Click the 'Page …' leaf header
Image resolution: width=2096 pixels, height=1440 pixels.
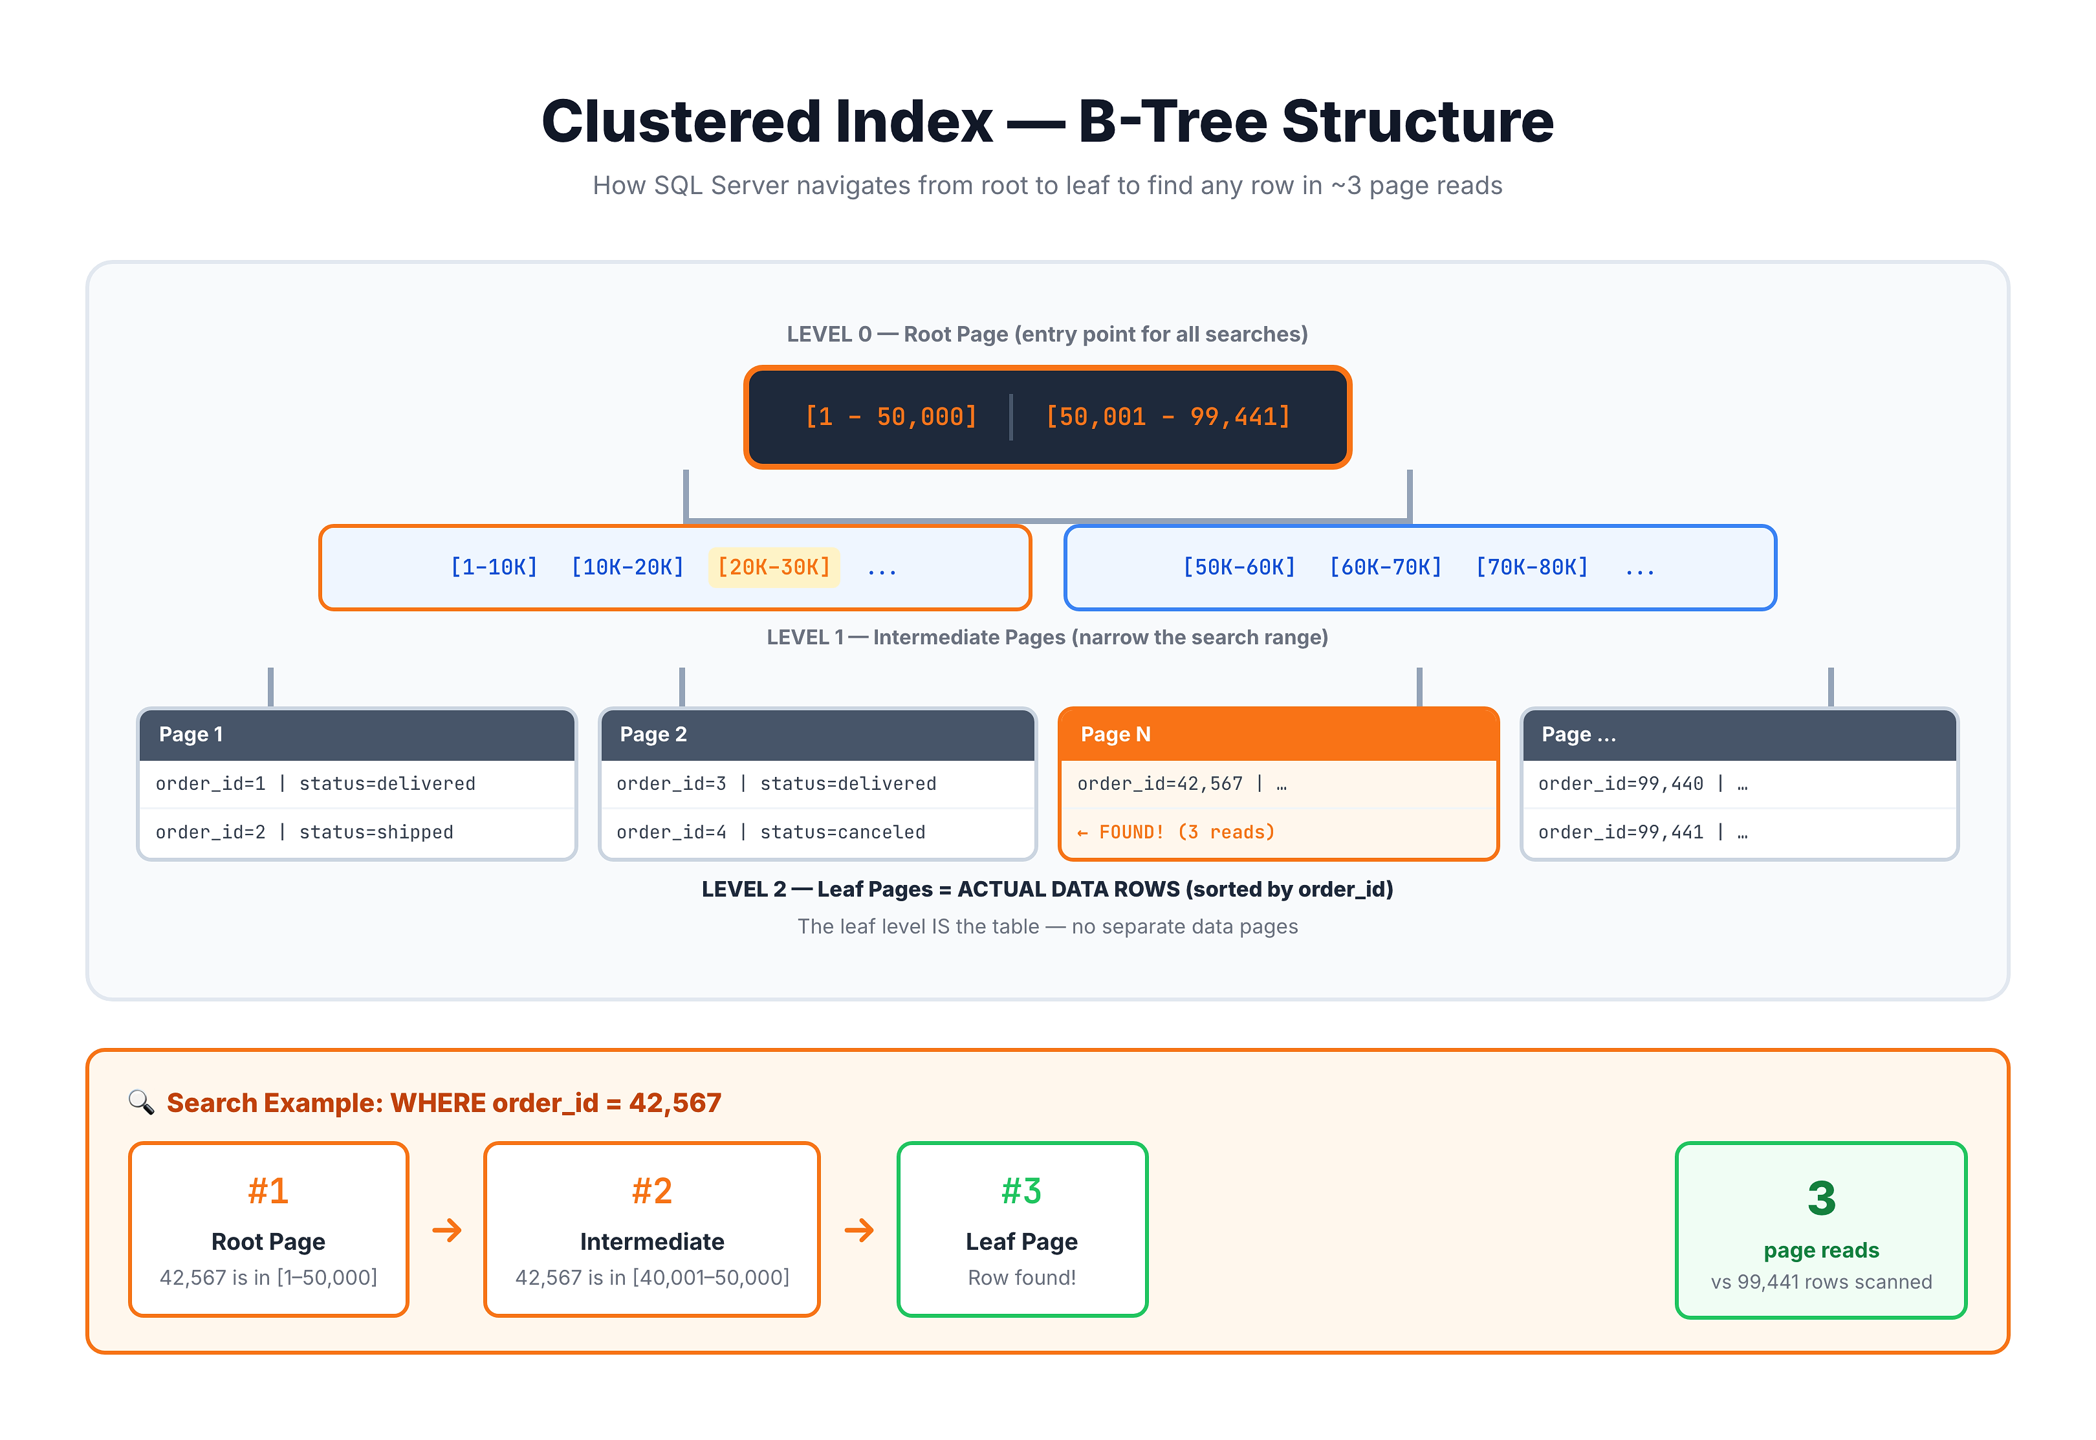tap(1740, 734)
